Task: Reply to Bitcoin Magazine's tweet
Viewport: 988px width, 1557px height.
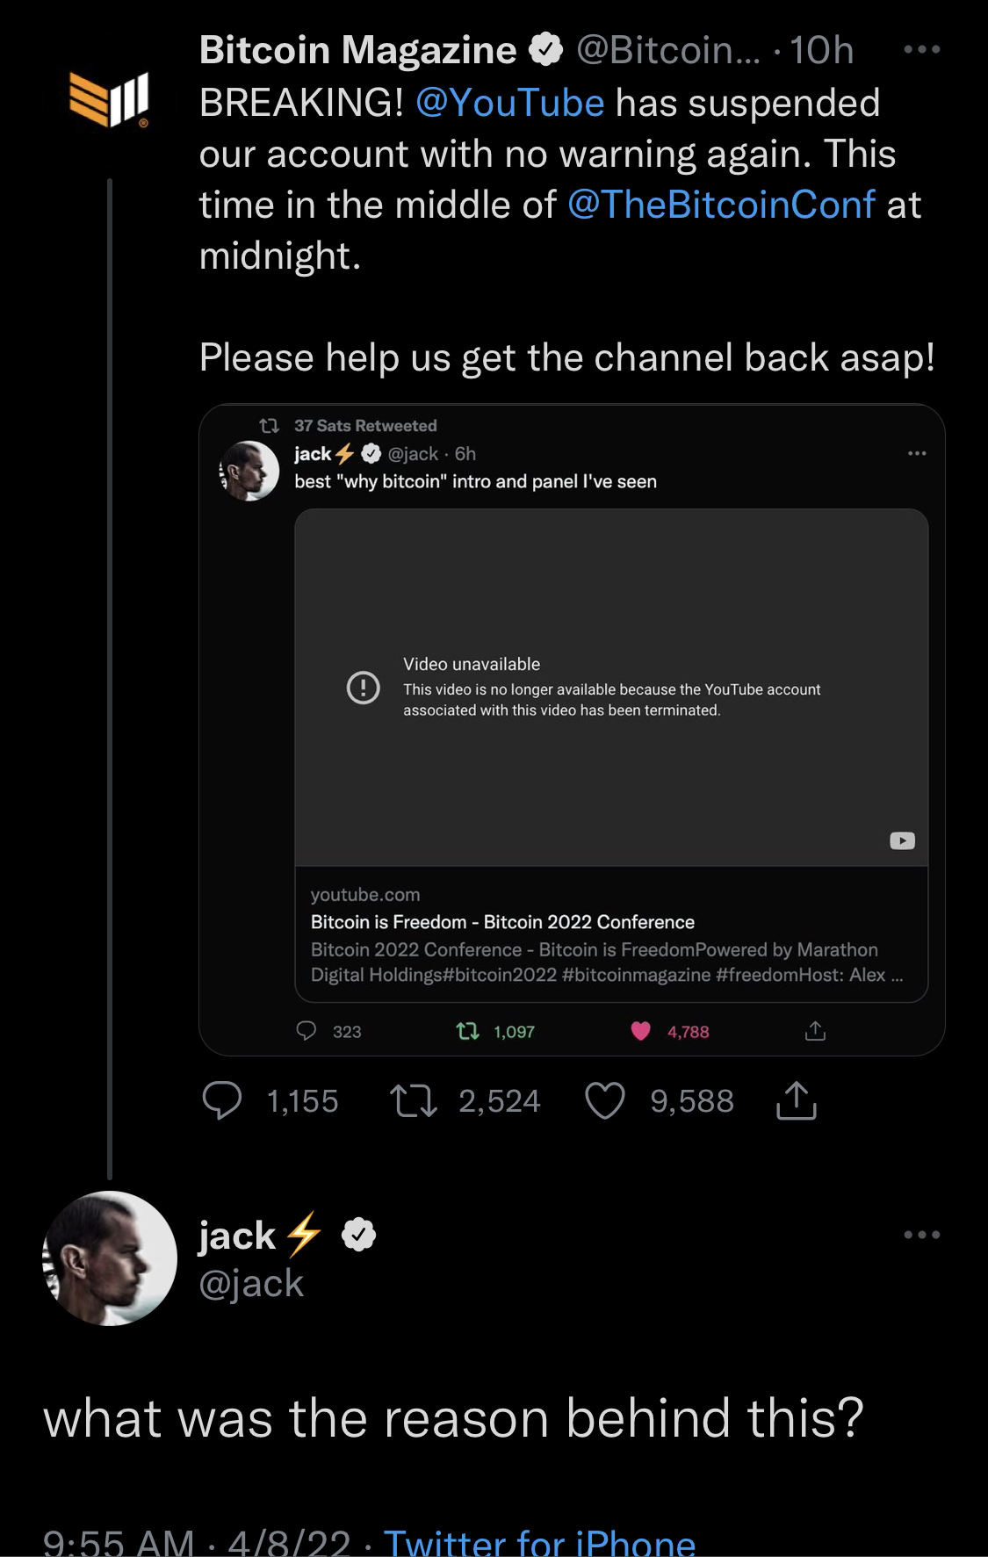Action: pos(222,1100)
